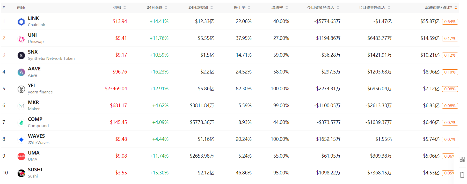The image size is (467, 184).
Task: Click the Uniswap unicorn logo
Action: [x=21, y=39]
